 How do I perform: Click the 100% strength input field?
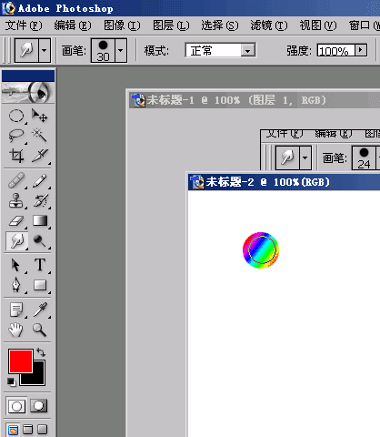pyautogui.click(x=335, y=50)
